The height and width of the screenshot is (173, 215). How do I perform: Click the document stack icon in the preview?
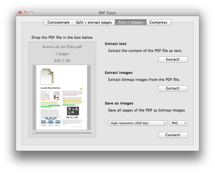(x=47, y=76)
